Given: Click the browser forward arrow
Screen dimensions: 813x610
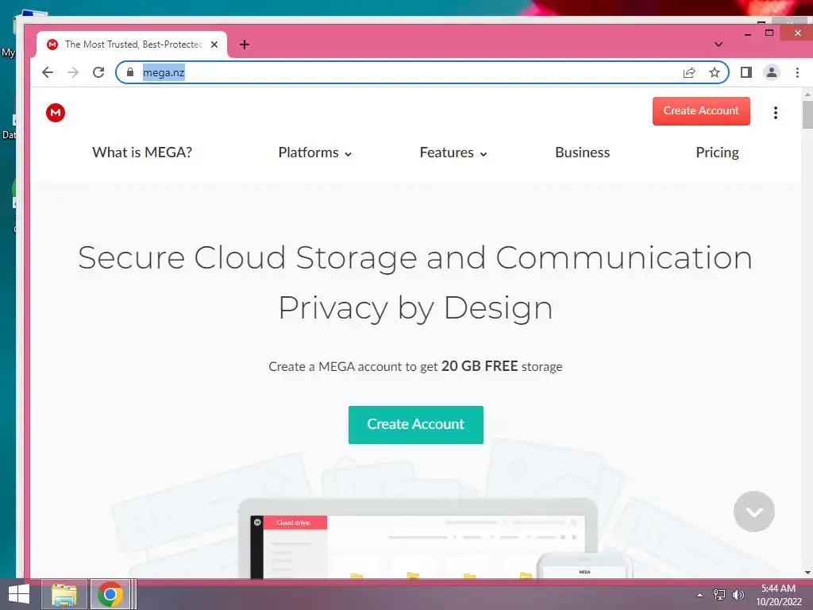Looking at the screenshot, I should pos(73,72).
